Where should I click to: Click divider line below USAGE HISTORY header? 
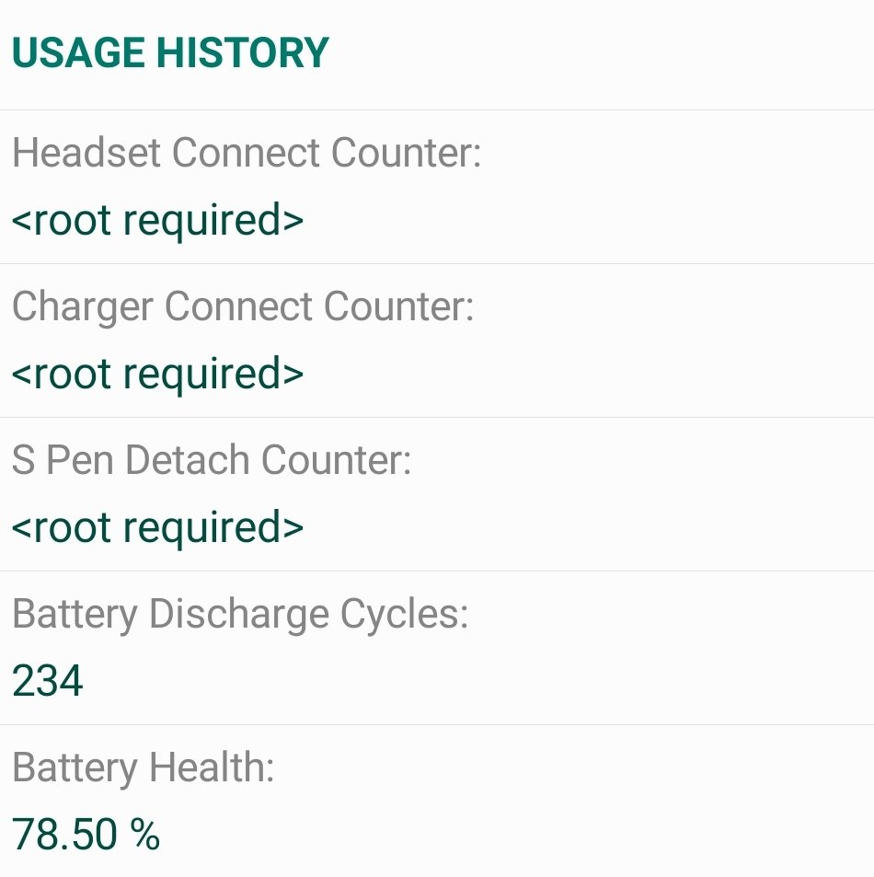click(437, 110)
